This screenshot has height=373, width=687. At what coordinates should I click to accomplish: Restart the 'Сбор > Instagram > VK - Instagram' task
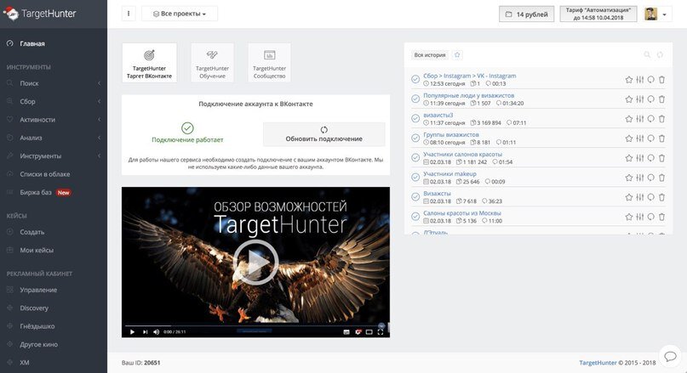(651, 80)
